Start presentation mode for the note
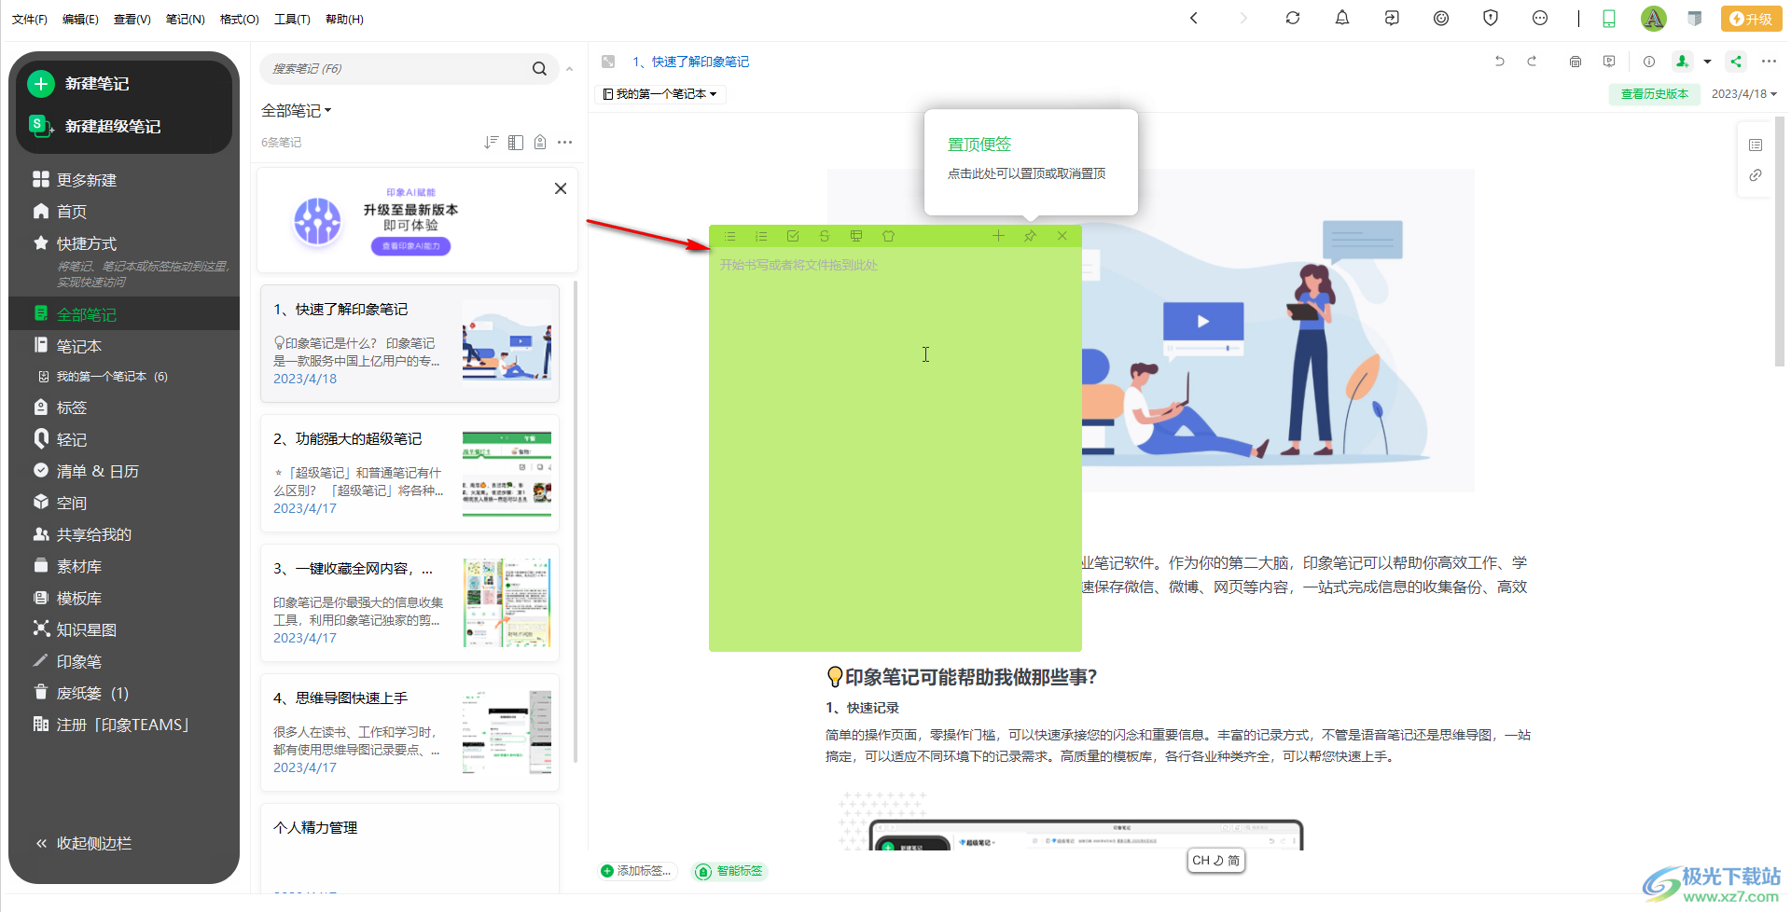Viewport: 1791px width, 912px height. [1609, 62]
